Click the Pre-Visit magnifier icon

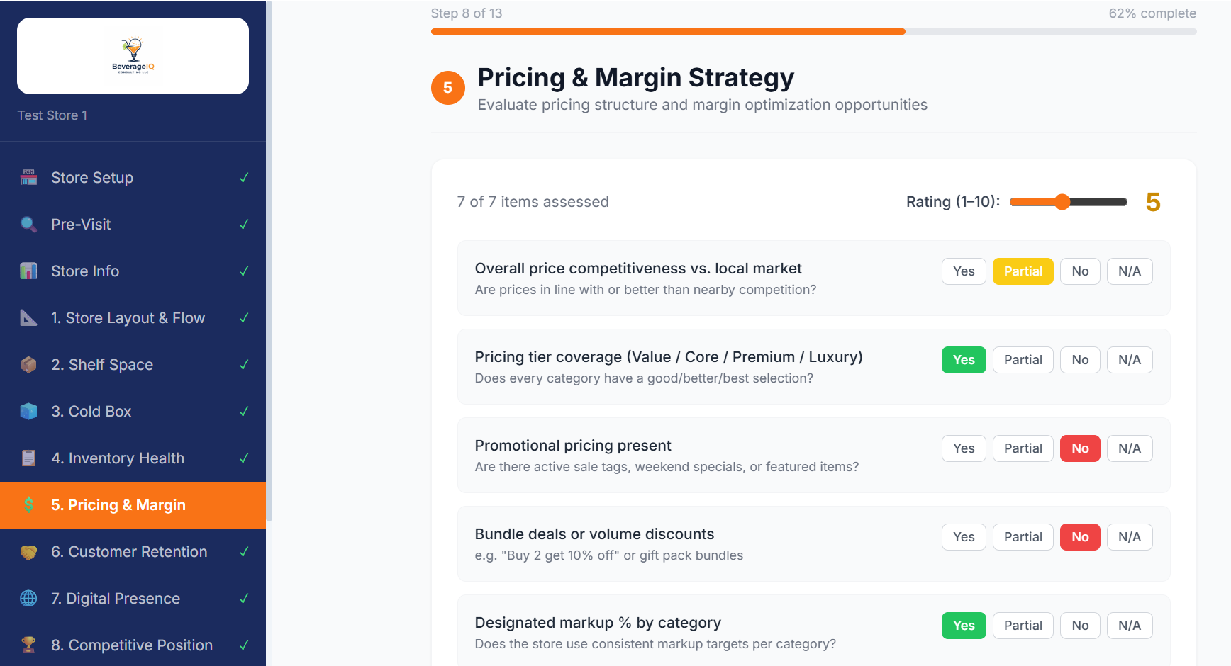[x=28, y=224]
